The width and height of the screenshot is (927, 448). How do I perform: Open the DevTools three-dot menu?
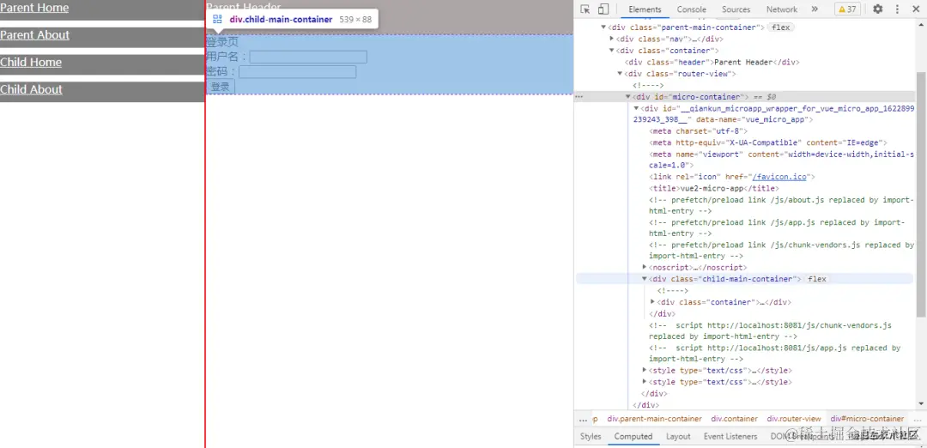coord(897,9)
